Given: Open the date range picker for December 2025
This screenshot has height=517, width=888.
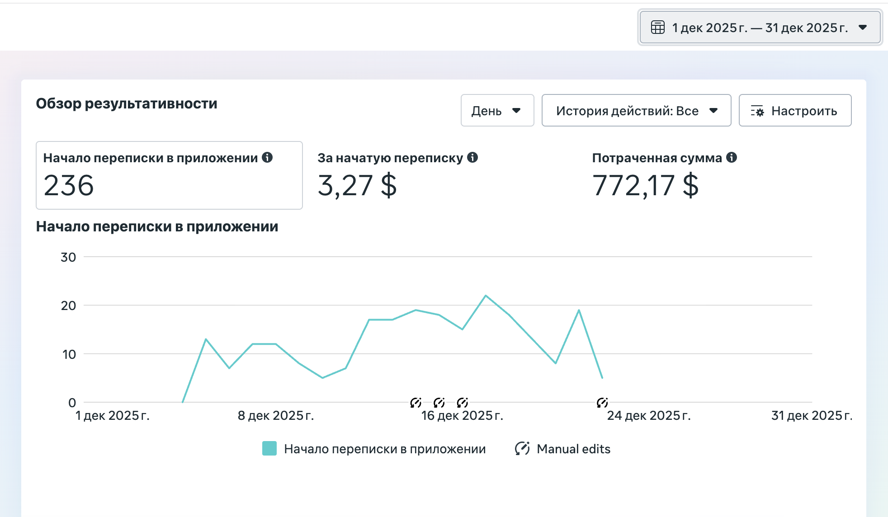Looking at the screenshot, I should pyautogui.click(x=760, y=28).
